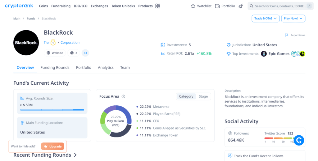Screen dimensions: 318x161
Task: Click the Watchlist star icon
Action: point(193,6)
